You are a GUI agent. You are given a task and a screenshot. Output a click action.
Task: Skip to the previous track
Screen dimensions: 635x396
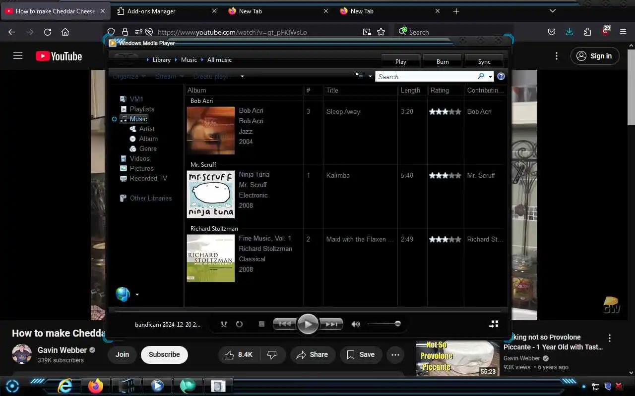(284, 324)
